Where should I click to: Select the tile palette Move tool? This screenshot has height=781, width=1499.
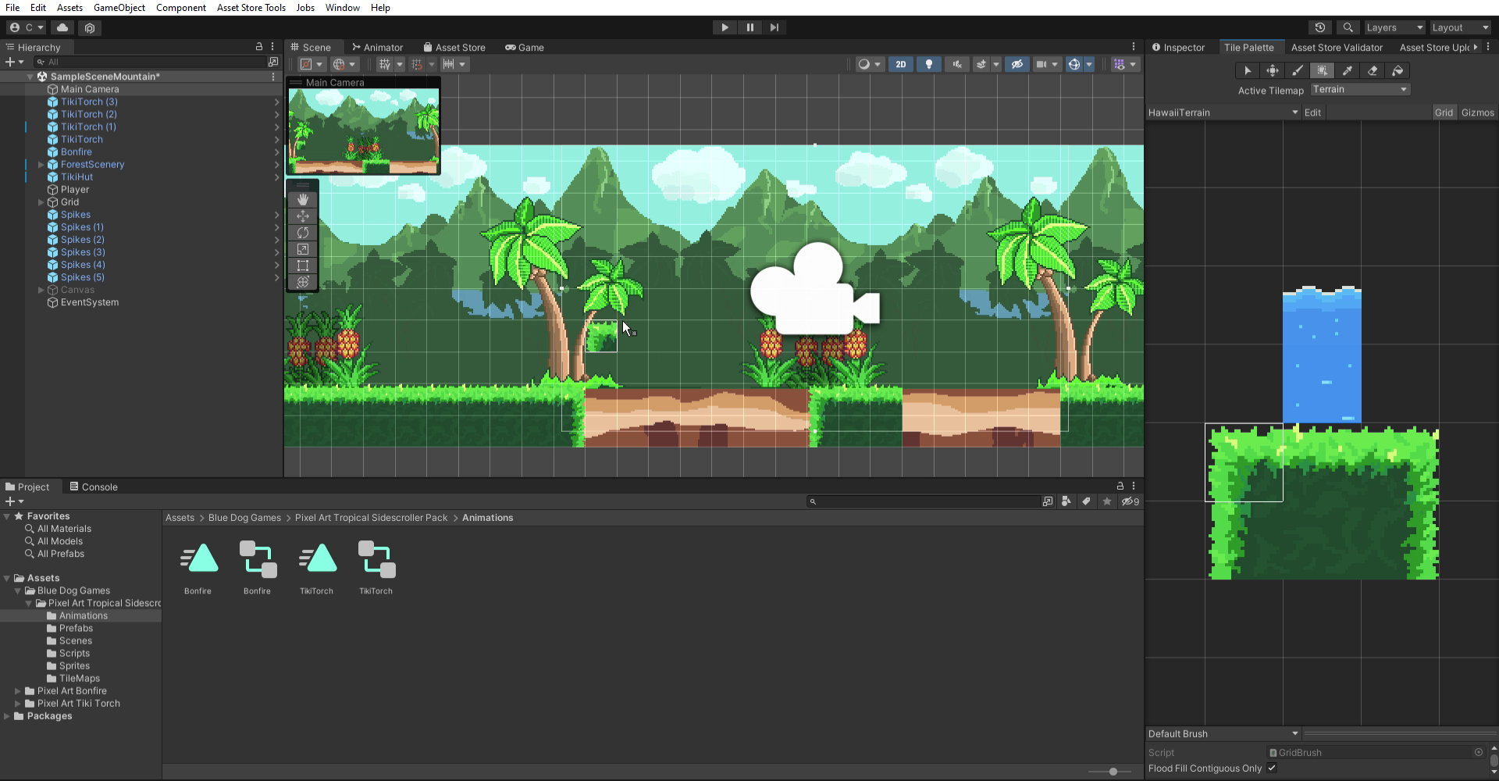pos(1273,71)
